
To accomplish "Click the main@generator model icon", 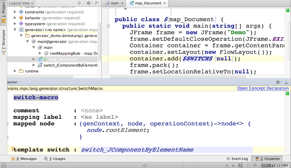I will coord(34,41).
